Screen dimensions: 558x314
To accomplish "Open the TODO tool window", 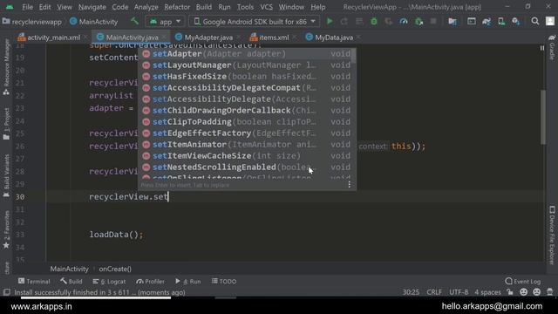I will click(x=224, y=281).
